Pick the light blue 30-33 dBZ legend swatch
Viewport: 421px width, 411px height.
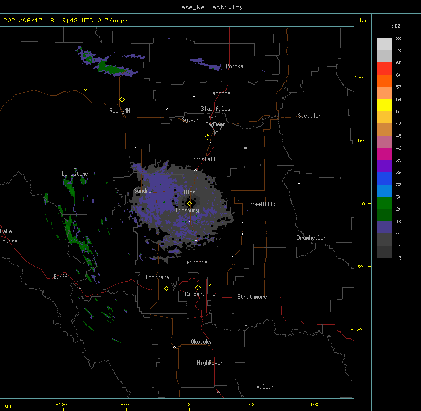click(x=384, y=190)
